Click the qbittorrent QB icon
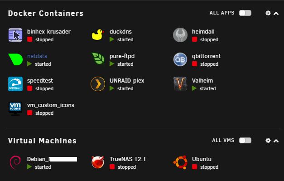 (x=180, y=59)
